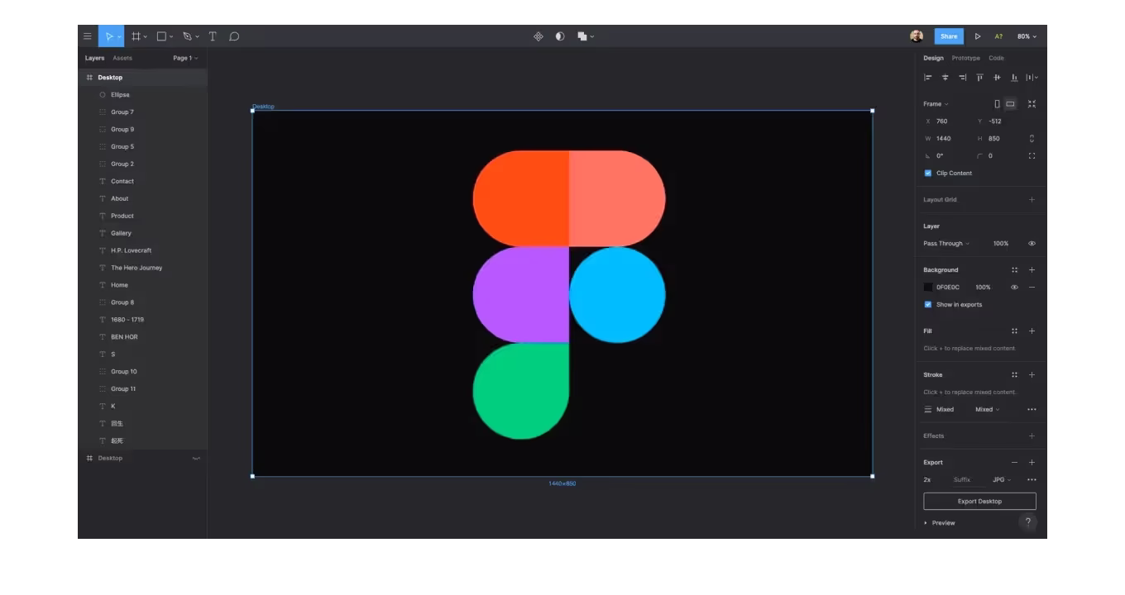The image size is (1125, 595).
Task: Select the Frame tool
Action: coord(136,36)
